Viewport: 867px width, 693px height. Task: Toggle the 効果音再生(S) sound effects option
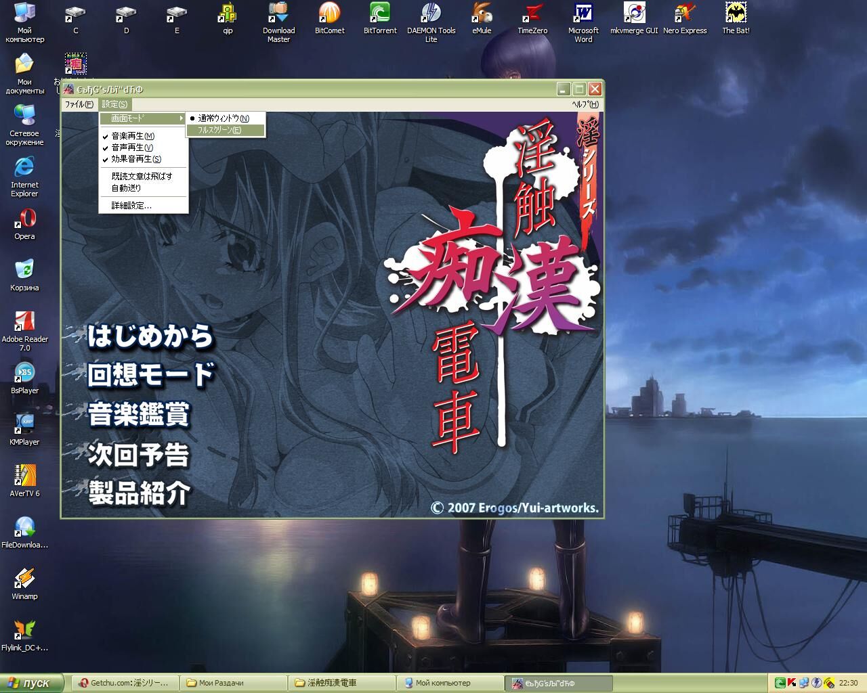tap(136, 159)
